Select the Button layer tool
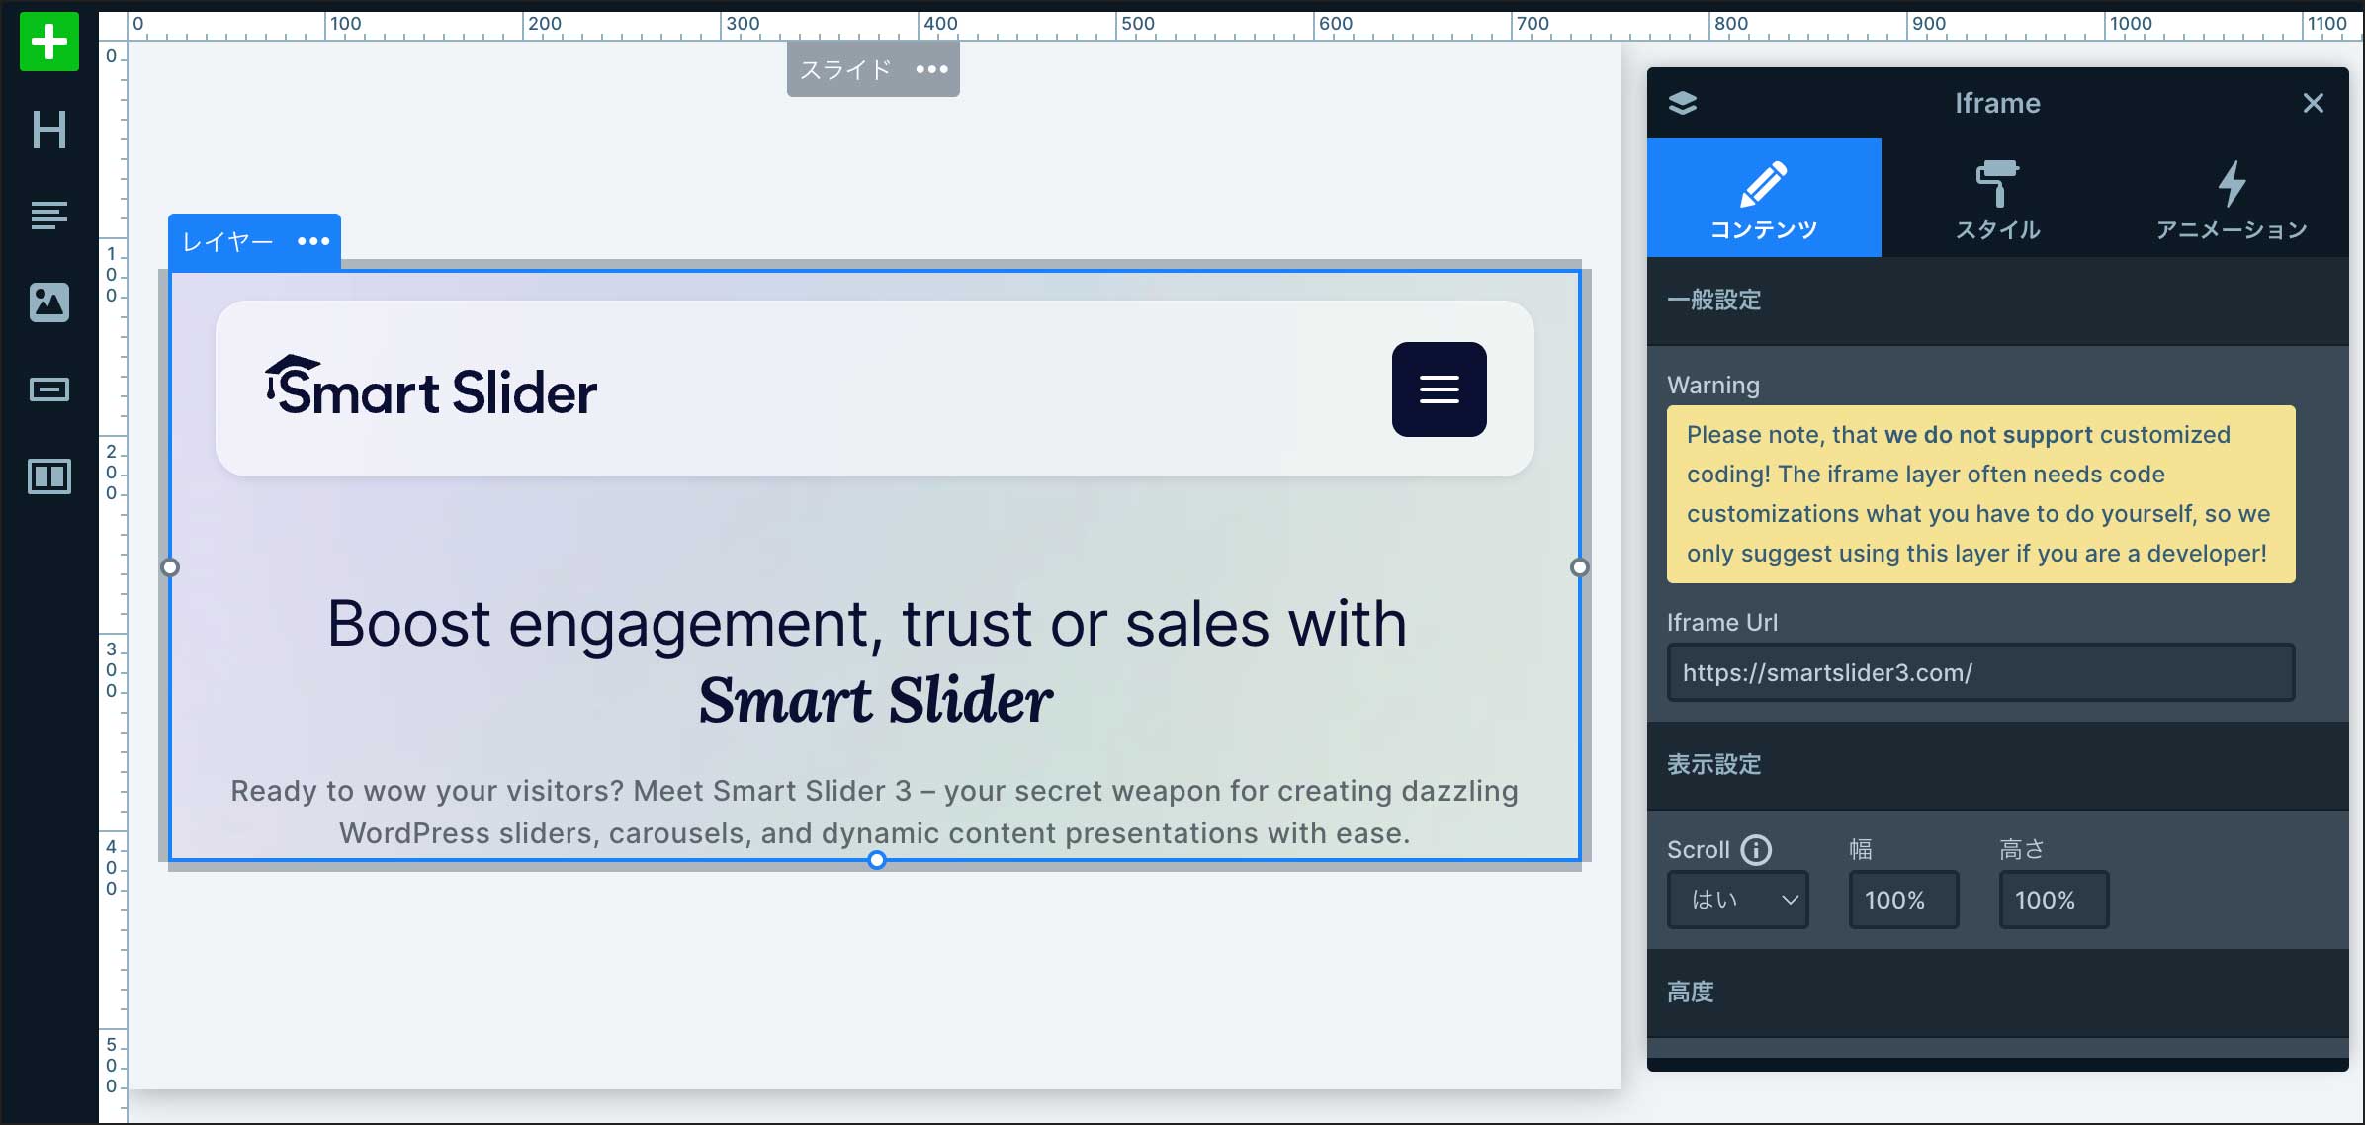2365x1125 pixels. click(x=48, y=389)
